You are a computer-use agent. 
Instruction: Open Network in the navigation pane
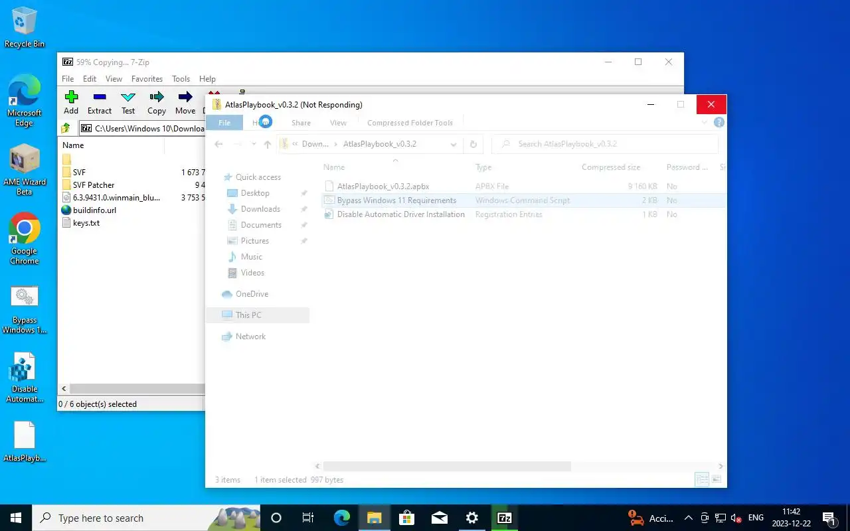(x=250, y=337)
